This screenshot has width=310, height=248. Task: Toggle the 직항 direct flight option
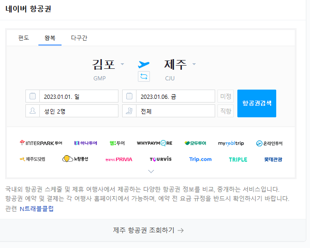point(226,111)
